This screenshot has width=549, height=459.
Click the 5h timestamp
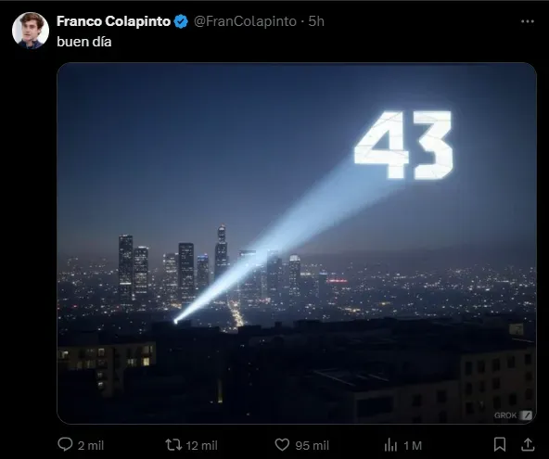click(x=316, y=21)
